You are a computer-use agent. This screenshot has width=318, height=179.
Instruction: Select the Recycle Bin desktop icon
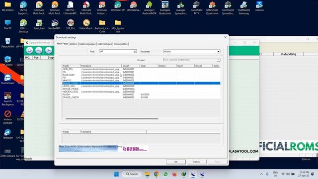tap(8, 43)
